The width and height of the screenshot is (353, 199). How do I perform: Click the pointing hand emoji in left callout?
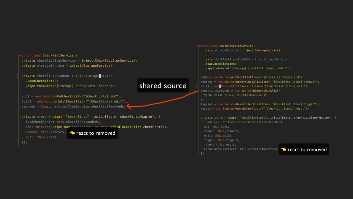(72, 133)
